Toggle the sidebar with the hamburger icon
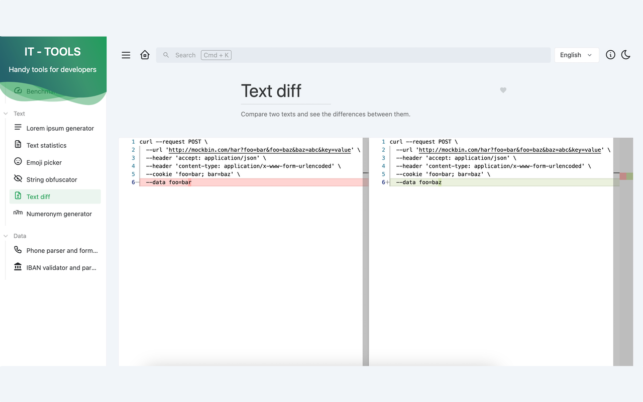Image resolution: width=643 pixels, height=402 pixels. tap(126, 55)
